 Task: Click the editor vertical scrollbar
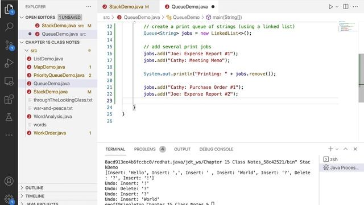point(361,78)
